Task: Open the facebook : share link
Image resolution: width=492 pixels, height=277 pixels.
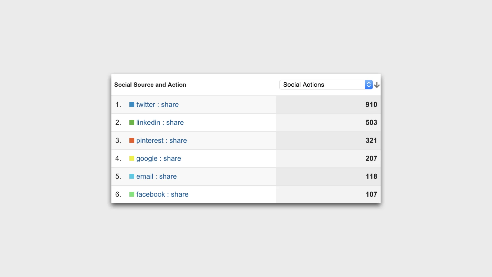Action: coord(162,194)
